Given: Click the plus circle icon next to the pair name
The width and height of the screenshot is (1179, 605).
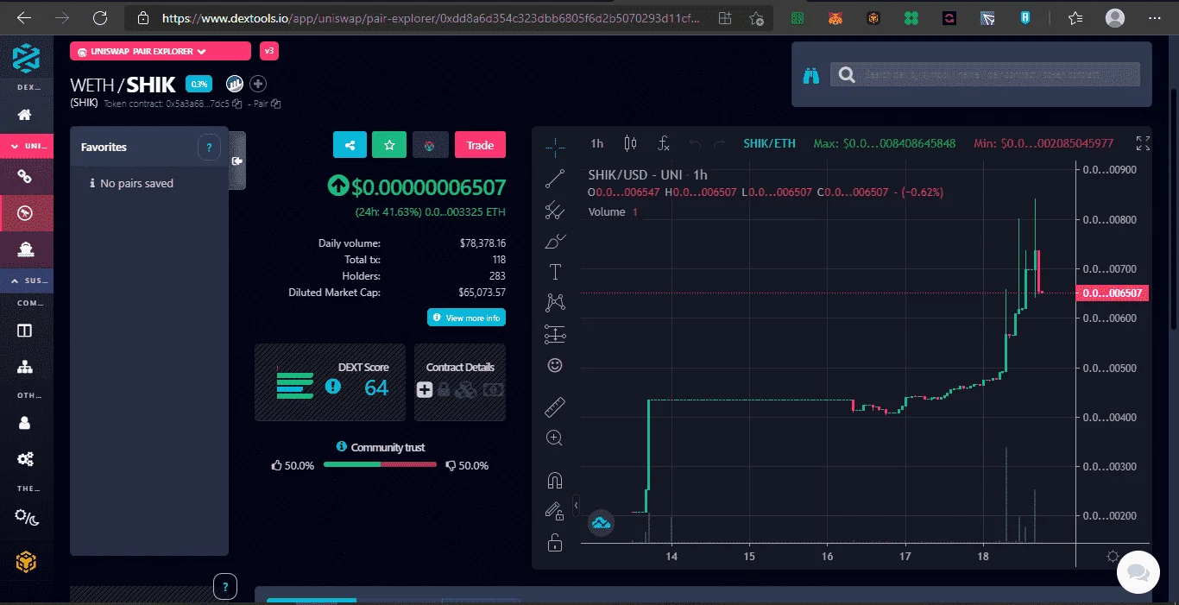Looking at the screenshot, I should point(258,84).
